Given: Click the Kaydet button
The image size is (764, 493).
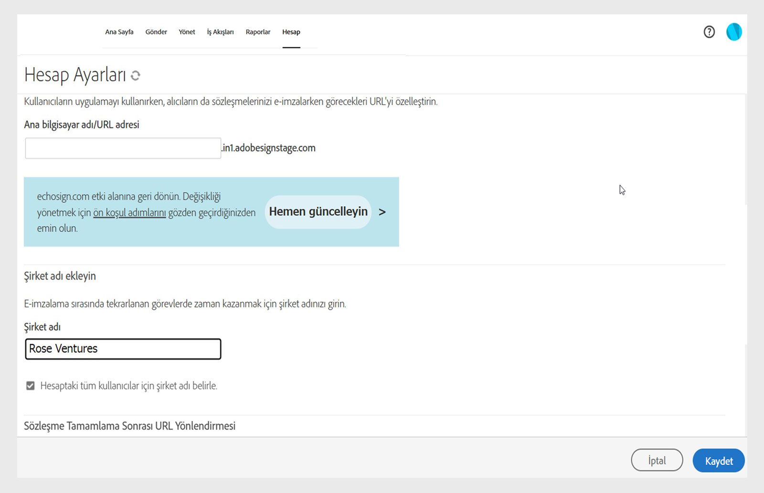Looking at the screenshot, I should click(x=719, y=460).
